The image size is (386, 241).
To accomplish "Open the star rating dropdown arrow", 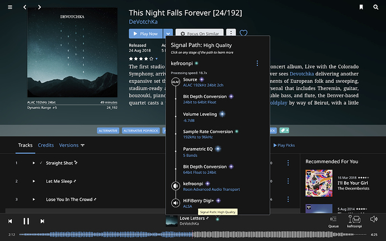I will 157,59.
